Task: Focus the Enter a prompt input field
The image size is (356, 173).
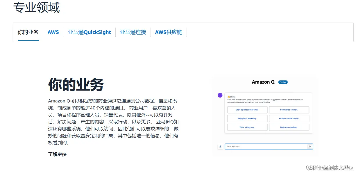Action: coord(269,147)
